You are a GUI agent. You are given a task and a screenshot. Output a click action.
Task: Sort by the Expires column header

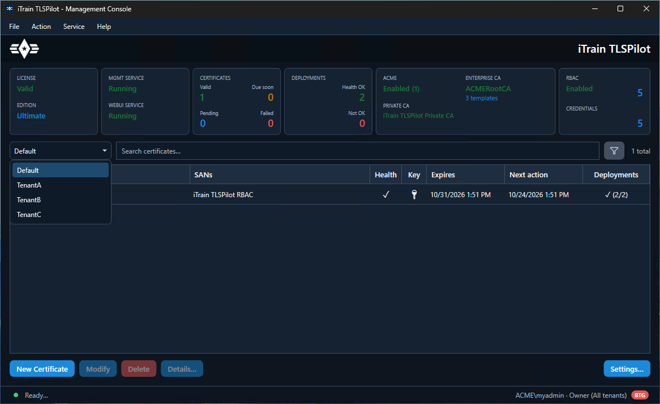465,175
